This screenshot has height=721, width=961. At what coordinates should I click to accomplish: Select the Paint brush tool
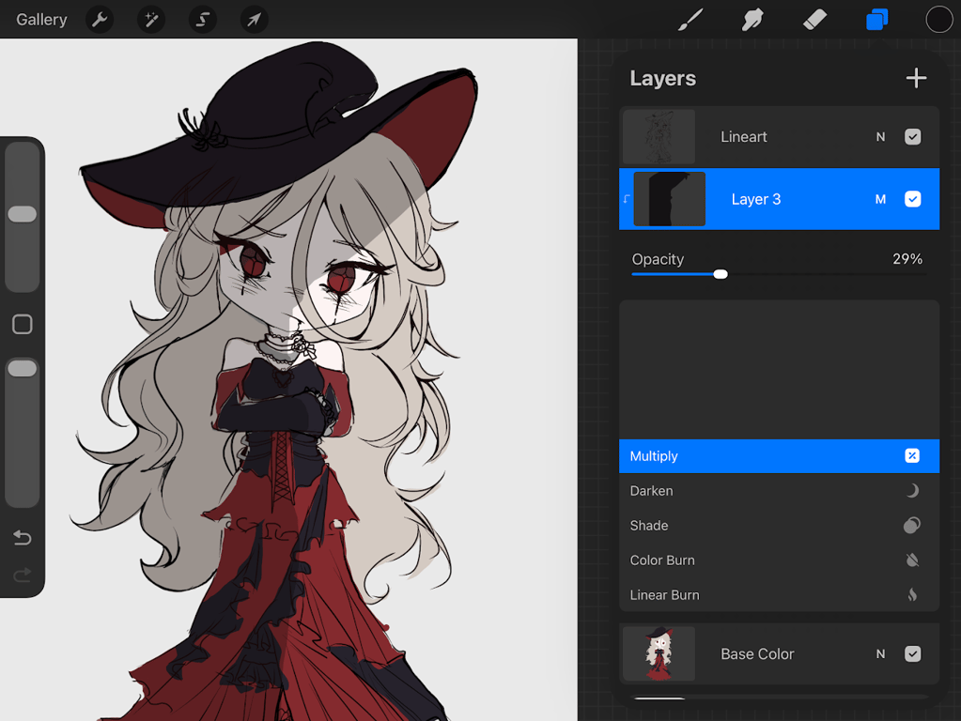point(690,20)
